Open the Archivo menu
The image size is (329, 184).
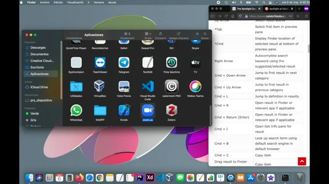tap(45, 2)
